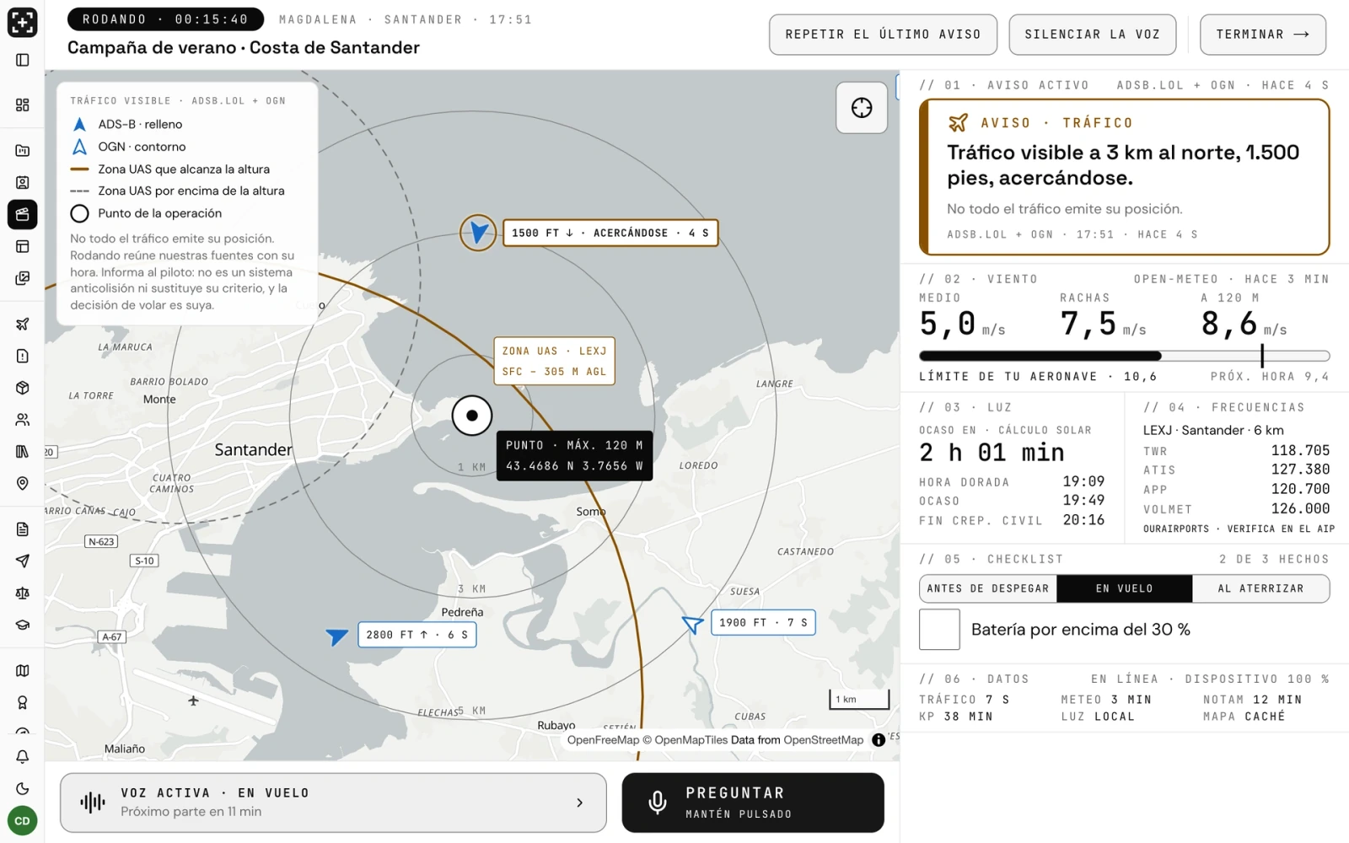This screenshot has width=1349, height=843.
Task: Click the traffic alert headline text
Action: pyautogui.click(x=1123, y=165)
